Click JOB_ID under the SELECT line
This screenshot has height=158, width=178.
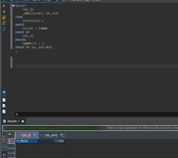[28, 10]
